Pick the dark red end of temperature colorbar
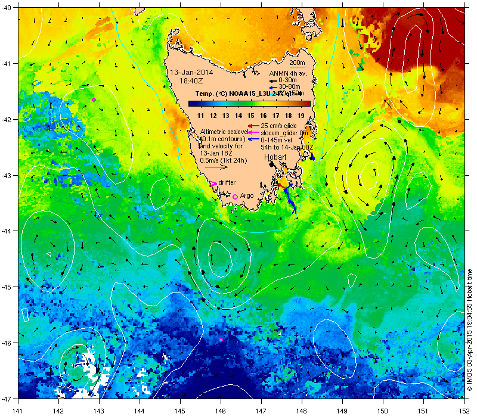477x417 pixels. coord(308,104)
